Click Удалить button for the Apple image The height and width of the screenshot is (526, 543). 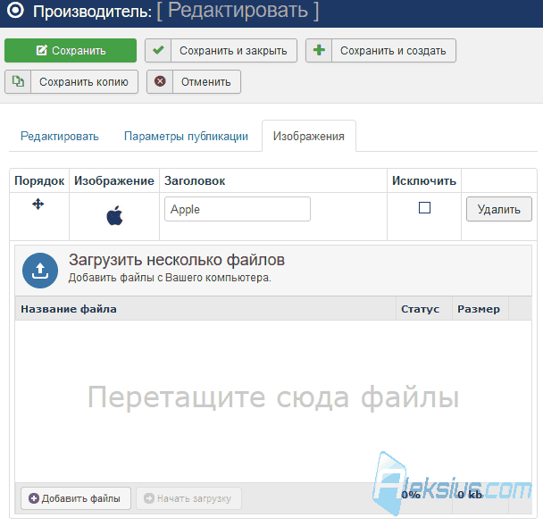[x=499, y=209]
